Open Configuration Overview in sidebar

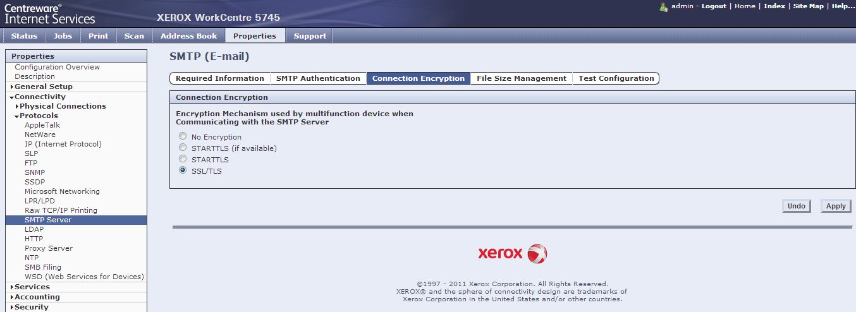[57, 67]
